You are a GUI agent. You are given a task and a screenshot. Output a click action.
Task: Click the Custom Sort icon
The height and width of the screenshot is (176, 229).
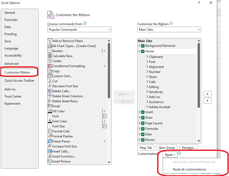point(50,76)
